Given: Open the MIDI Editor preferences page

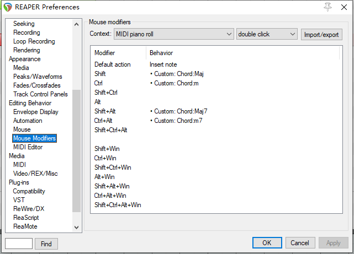Looking at the screenshot, I should point(28,147).
